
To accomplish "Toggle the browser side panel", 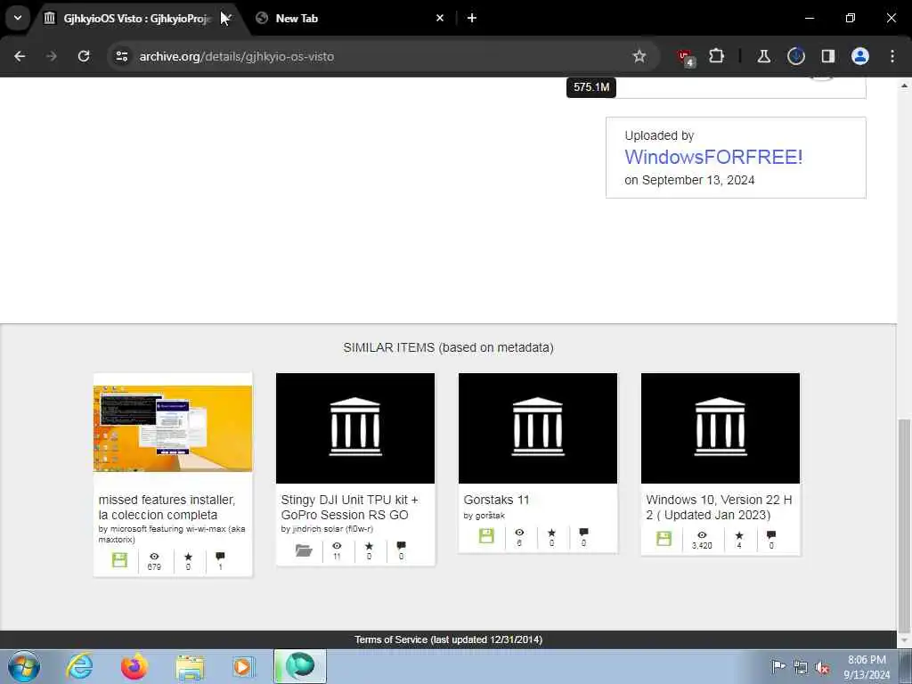I will tap(827, 56).
